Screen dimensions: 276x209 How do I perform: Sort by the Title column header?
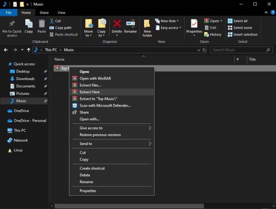click(x=252, y=60)
